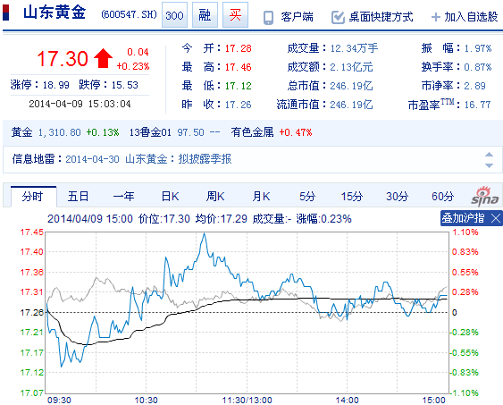503x405 pixels.
Task: Toggle the 叠加沪指 overlay button
Action: coord(463,218)
